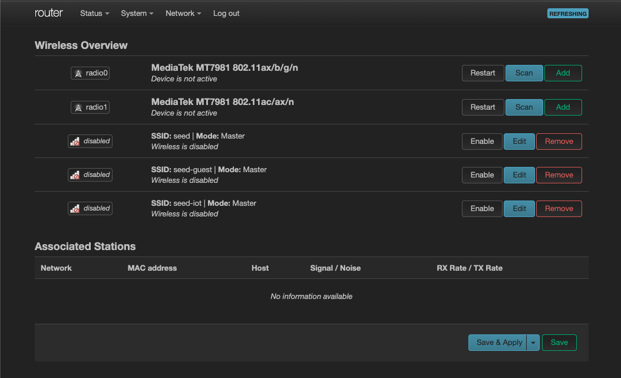
Task: Click 'SSID: seed-iot | Mode: Master' text
Action: [x=204, y=203]
